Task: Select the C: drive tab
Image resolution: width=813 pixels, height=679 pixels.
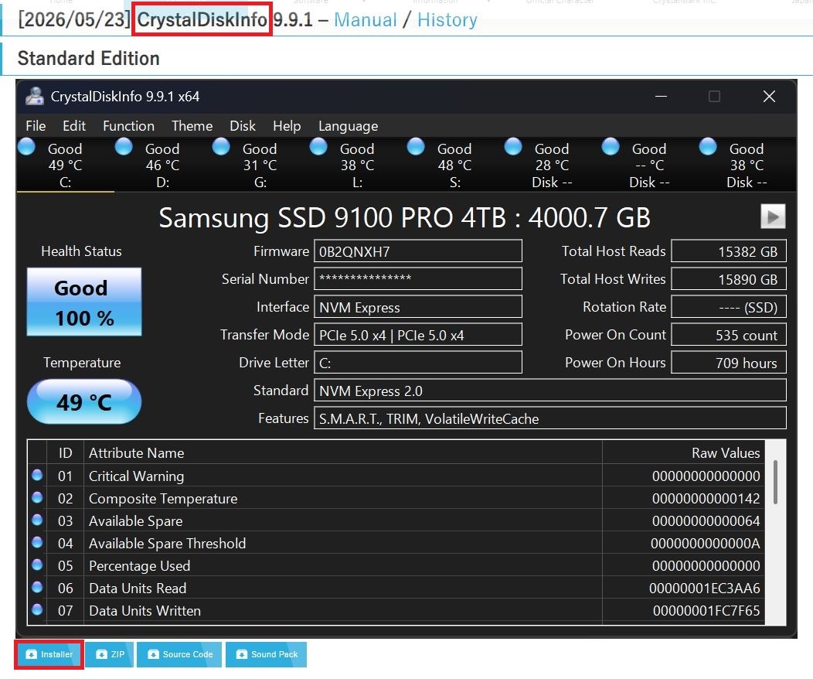Action: [x=66, y=165]
